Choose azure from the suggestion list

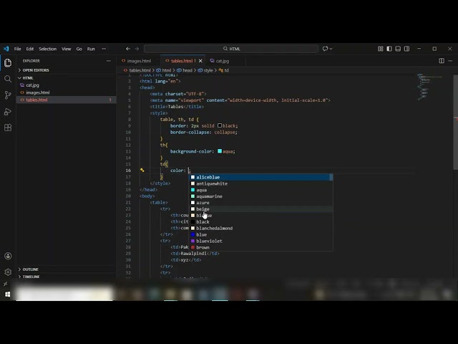(261, 203)
